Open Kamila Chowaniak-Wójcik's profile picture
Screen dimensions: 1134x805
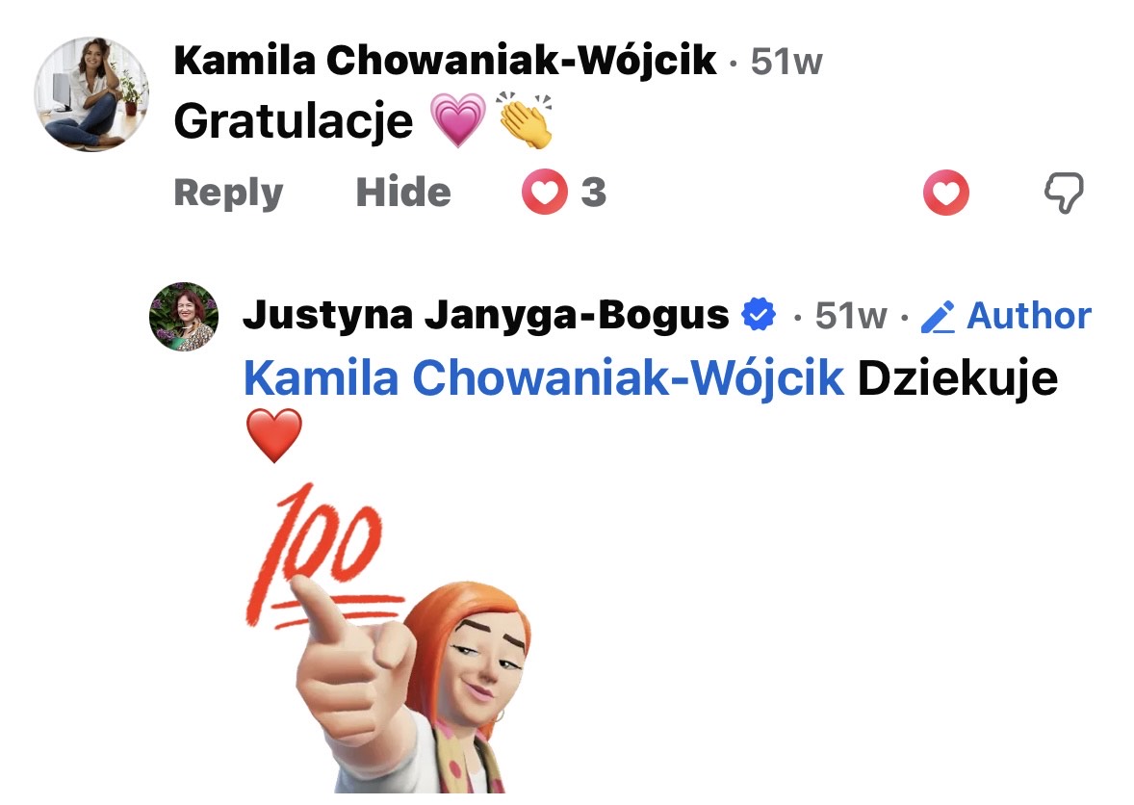click(91, 94)
